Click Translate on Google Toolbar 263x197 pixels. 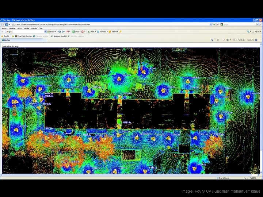[102, 32]
